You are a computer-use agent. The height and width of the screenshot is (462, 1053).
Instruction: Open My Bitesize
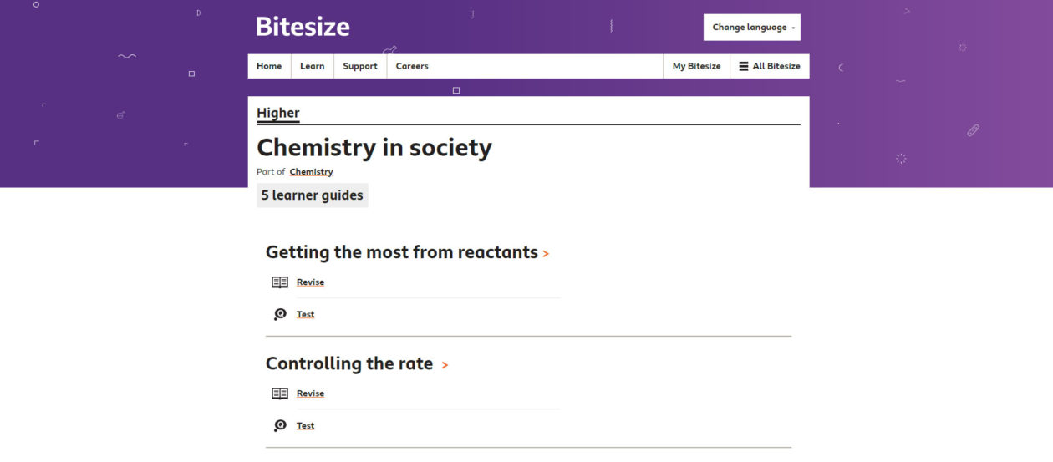696,67
